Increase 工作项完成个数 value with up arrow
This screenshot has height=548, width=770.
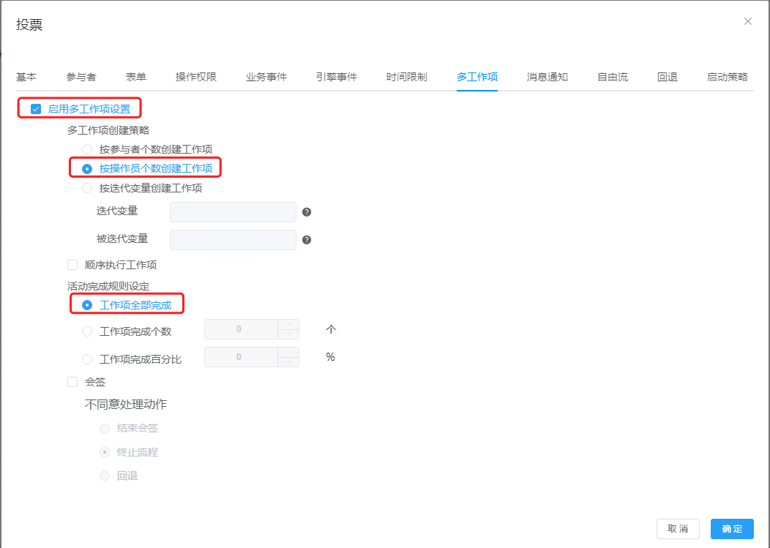pos(289,325)
